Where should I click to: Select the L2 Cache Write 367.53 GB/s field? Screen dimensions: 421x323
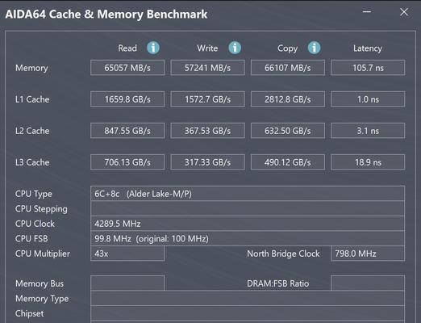tap(207, 131)
